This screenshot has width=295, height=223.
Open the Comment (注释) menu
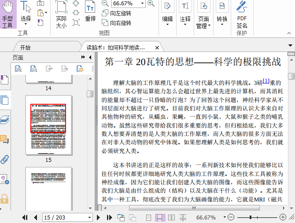(x=185, y=14)
